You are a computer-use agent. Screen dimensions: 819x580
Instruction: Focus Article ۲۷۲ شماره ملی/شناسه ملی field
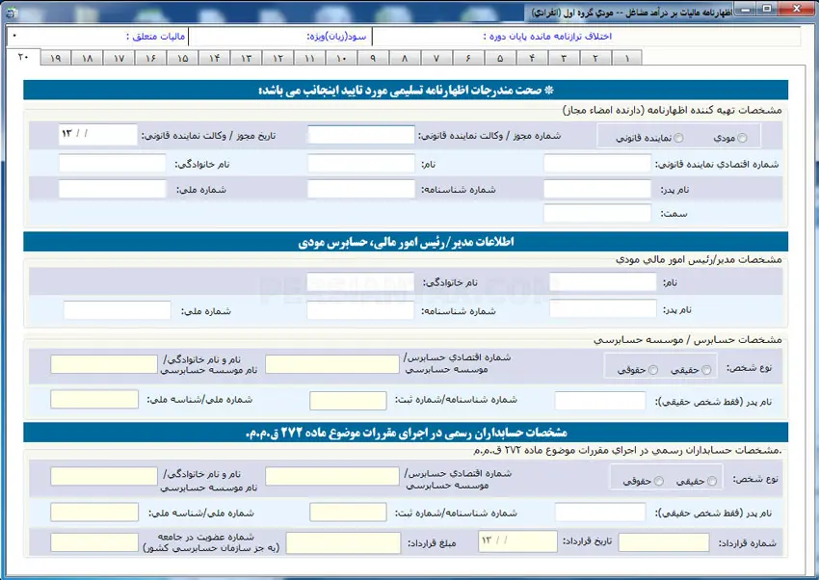click(94, 513)
